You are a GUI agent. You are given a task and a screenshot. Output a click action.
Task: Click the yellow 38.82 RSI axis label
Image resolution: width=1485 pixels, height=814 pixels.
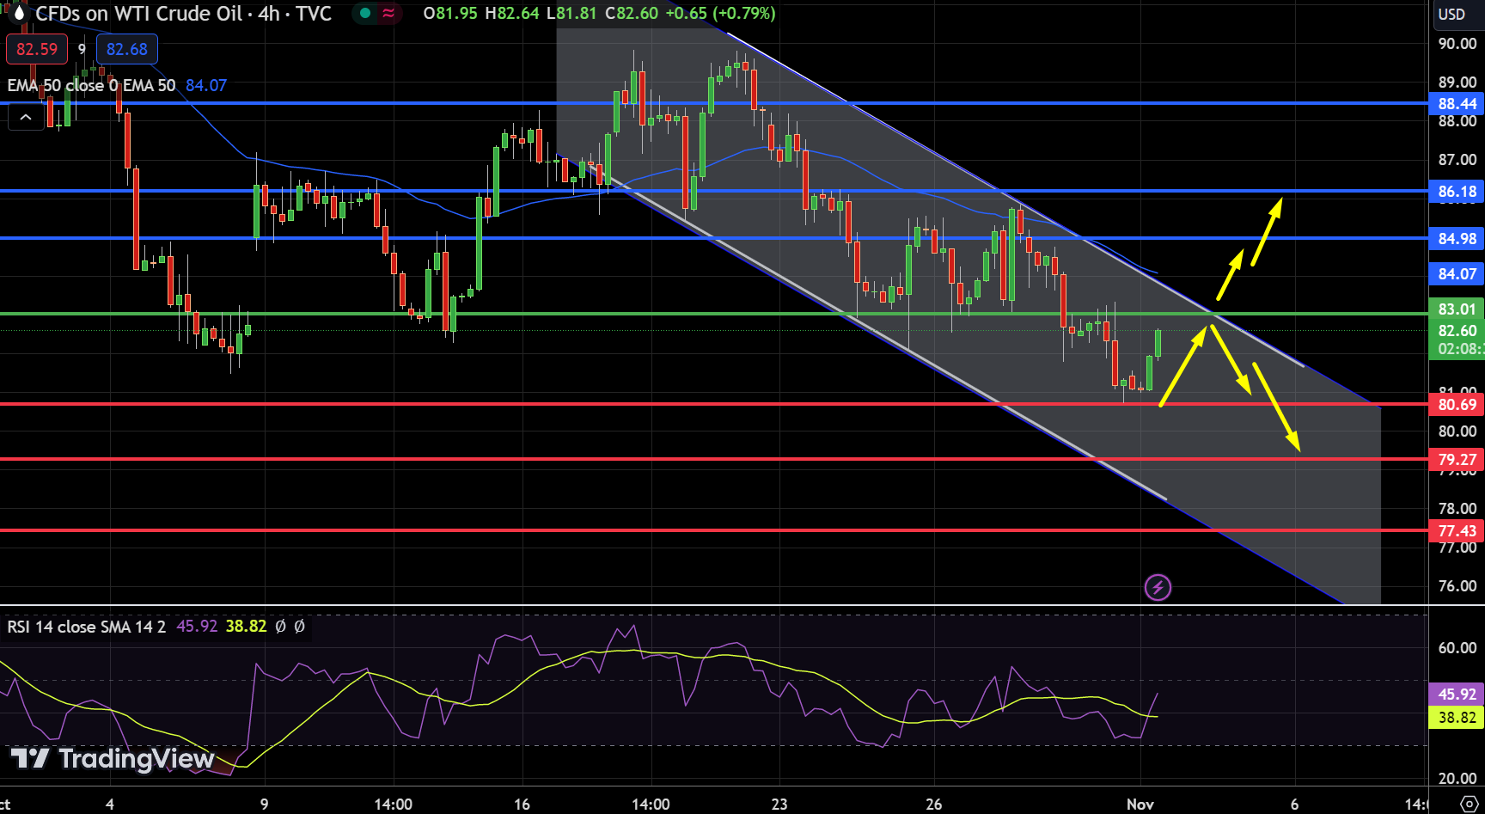1457,718
